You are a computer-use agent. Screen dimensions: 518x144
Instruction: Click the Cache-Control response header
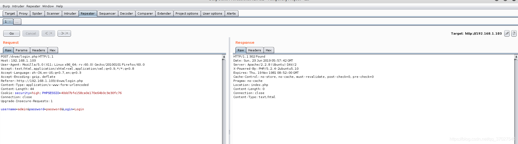tap(304, 77)
